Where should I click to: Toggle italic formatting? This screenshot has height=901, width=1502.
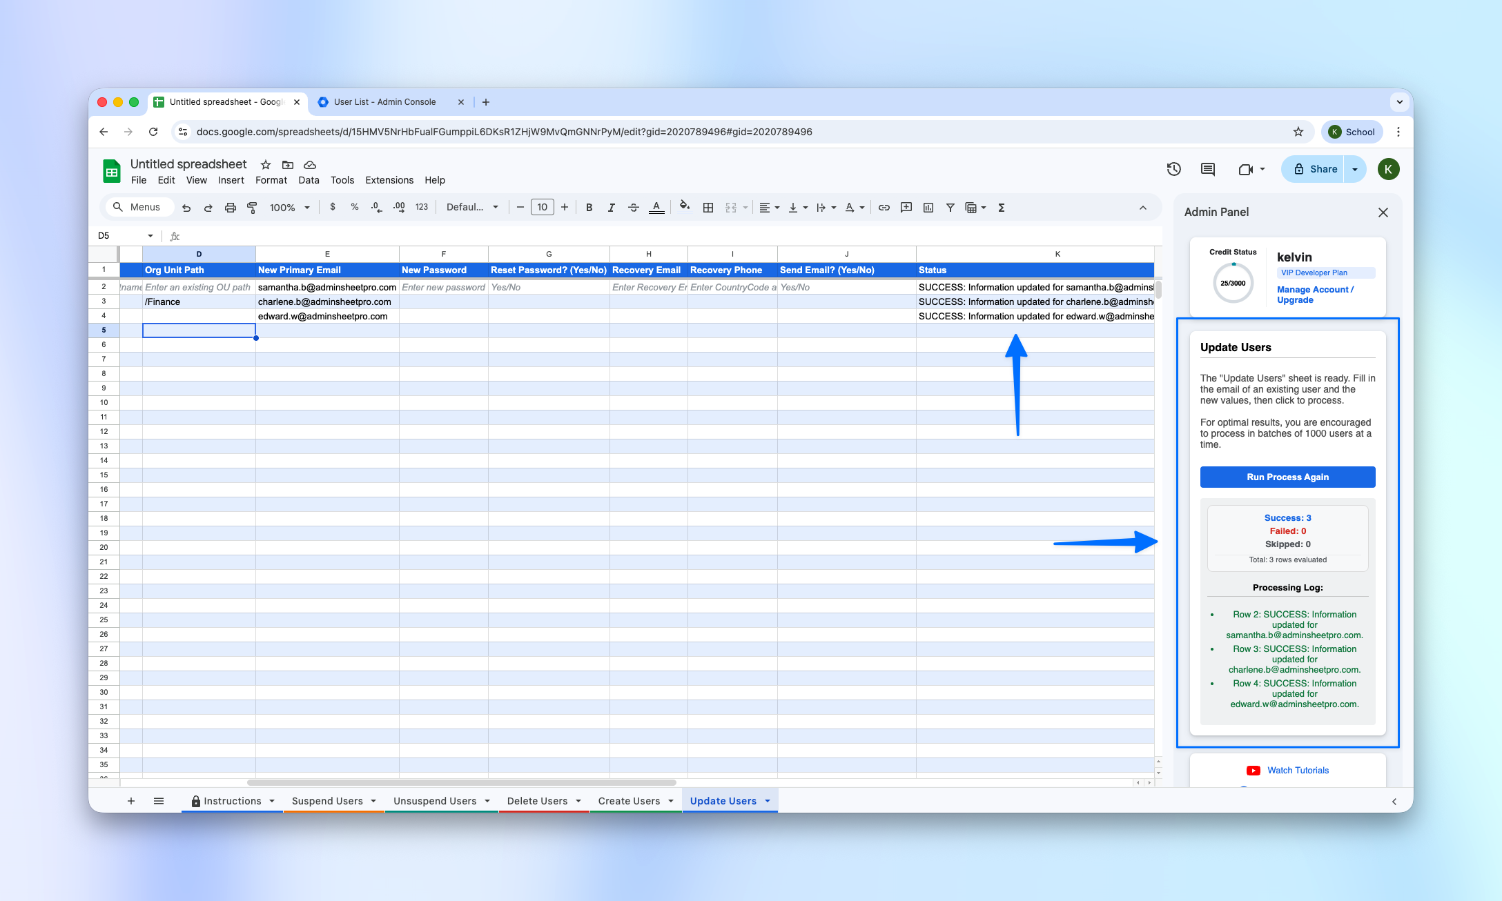611,207
